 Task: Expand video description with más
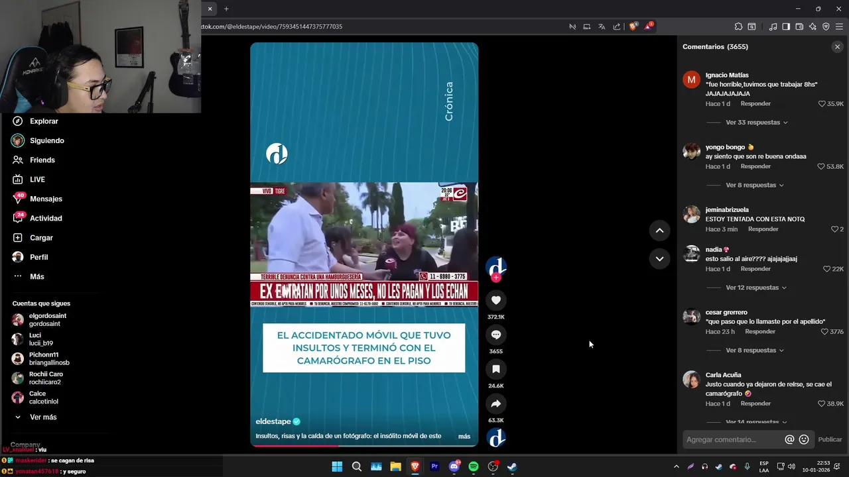[x=464, y=436]
